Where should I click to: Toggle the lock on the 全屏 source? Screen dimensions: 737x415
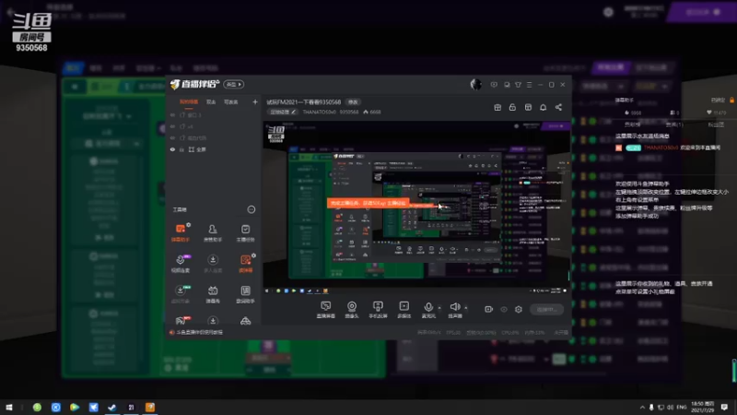point(181,149)
